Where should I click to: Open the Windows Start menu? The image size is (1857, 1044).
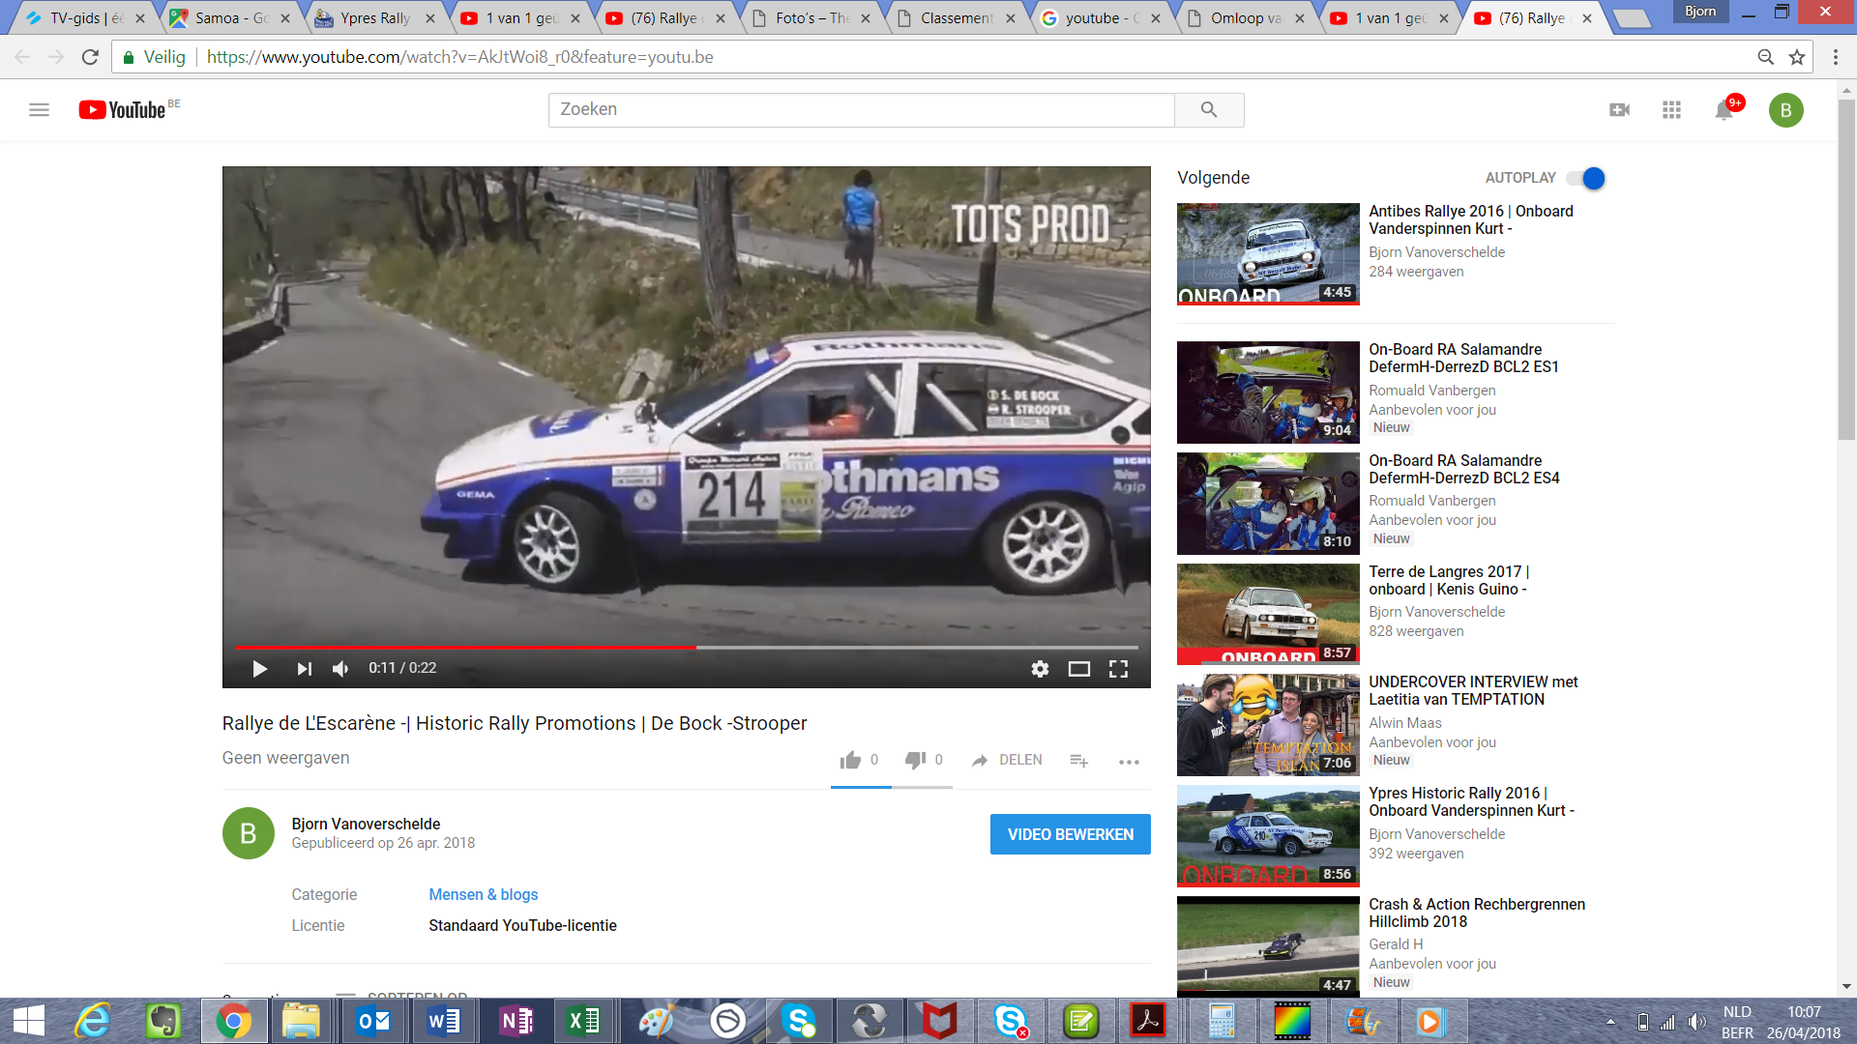coord(29,1022)
